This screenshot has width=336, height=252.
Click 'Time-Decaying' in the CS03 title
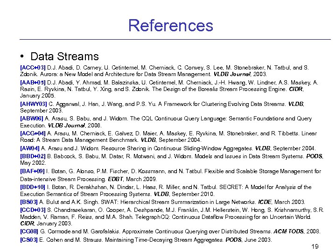click(x=153, y=239)
